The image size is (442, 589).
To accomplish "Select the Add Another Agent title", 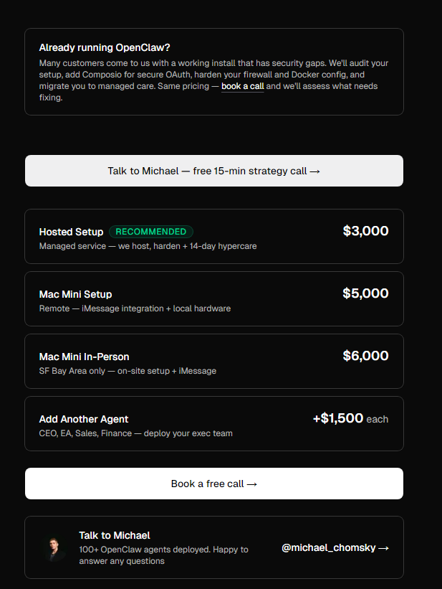I will tap(84, 419).
